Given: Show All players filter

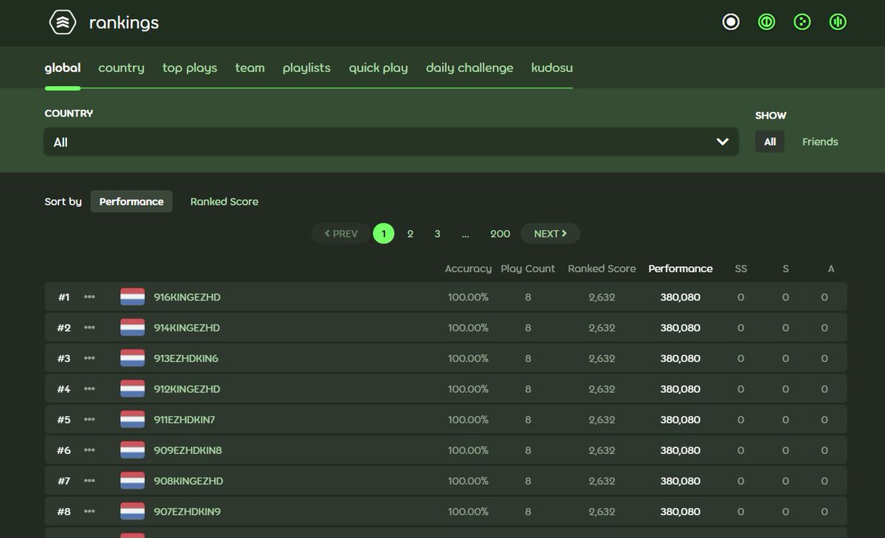Looking at the screenshot, I should [770, 142].
